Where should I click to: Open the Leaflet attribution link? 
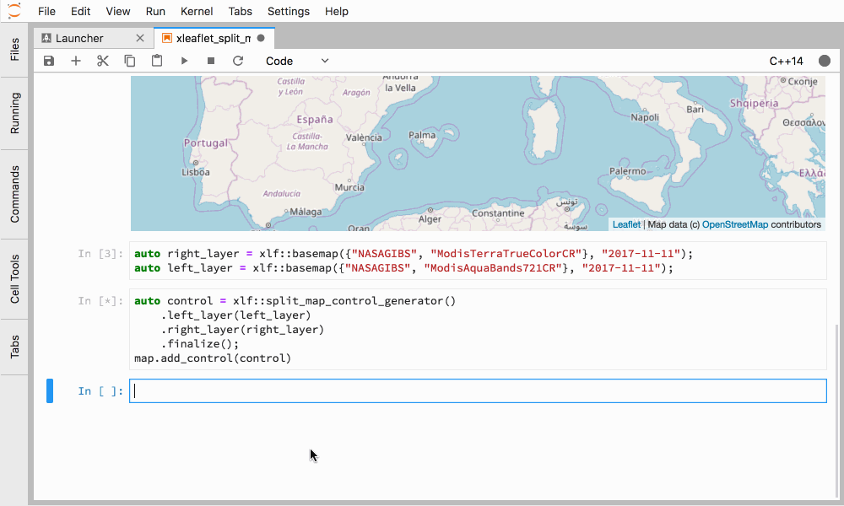click(x=626, y=224)
